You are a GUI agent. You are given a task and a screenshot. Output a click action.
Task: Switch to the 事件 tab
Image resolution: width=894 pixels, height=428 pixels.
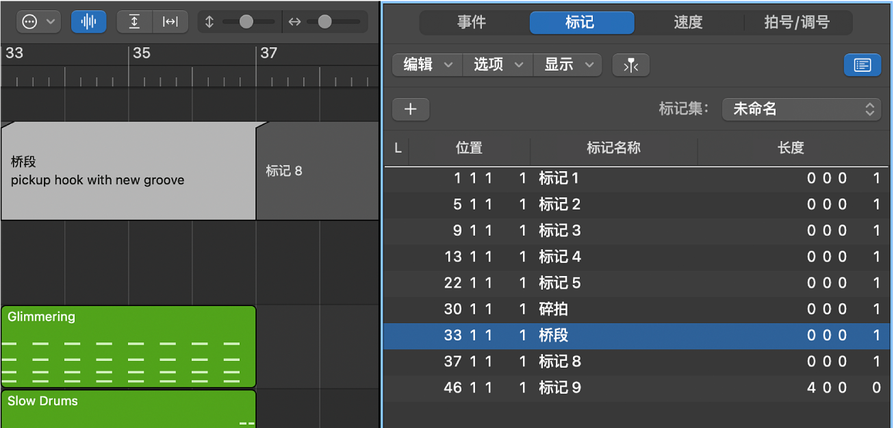pos(472,23)
